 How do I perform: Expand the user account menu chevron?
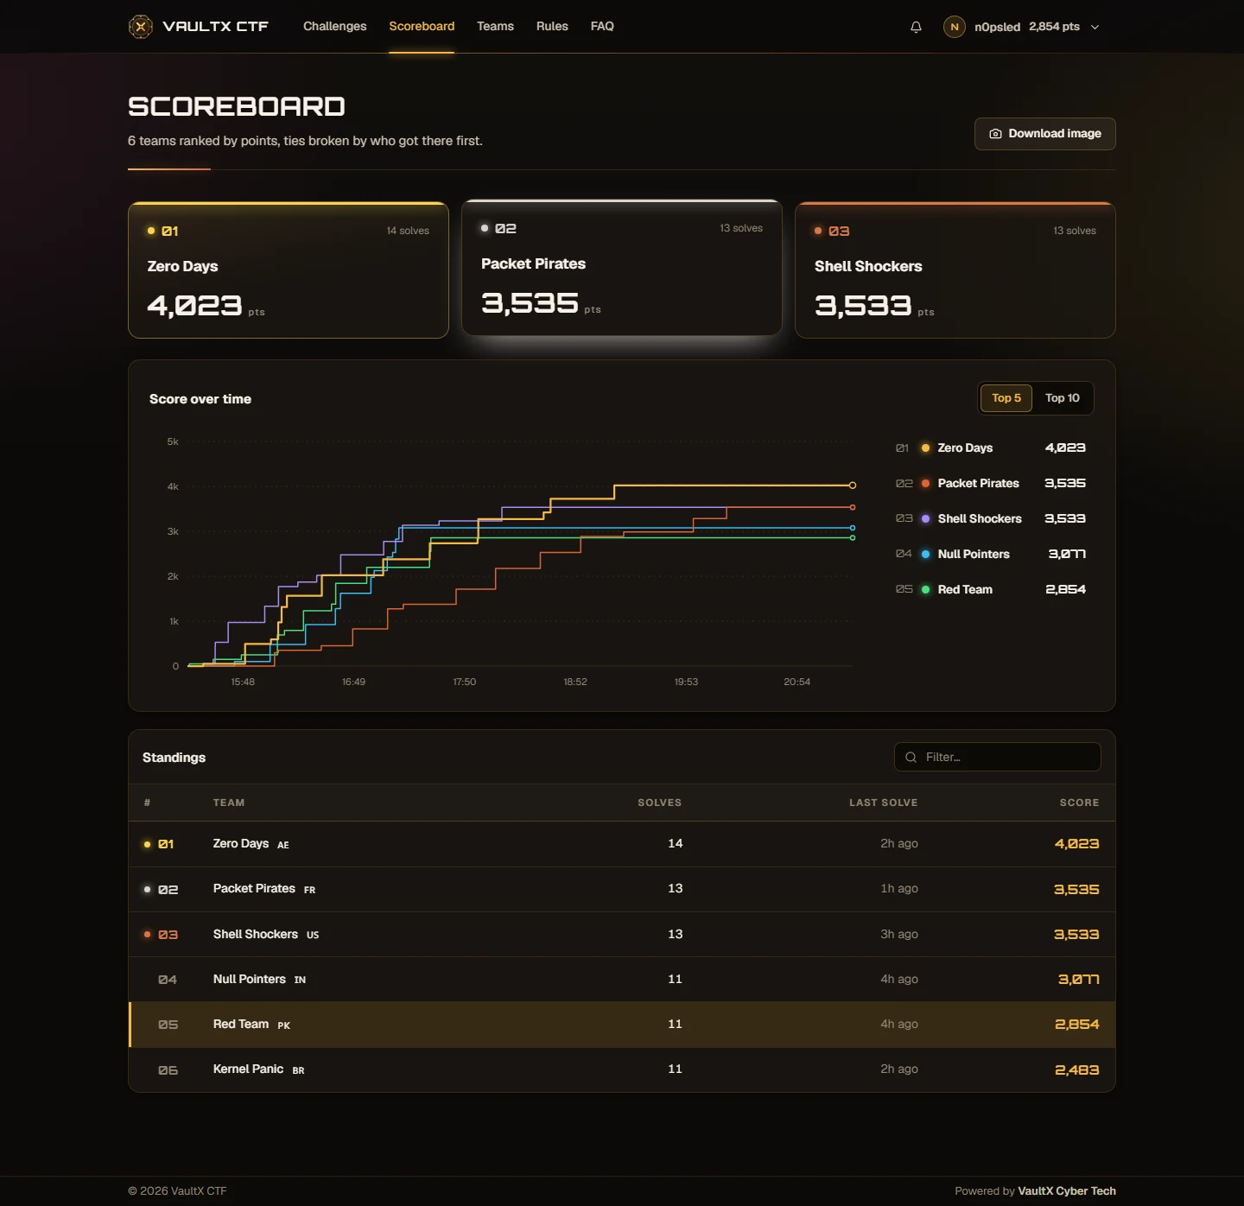click(1095, 27)
